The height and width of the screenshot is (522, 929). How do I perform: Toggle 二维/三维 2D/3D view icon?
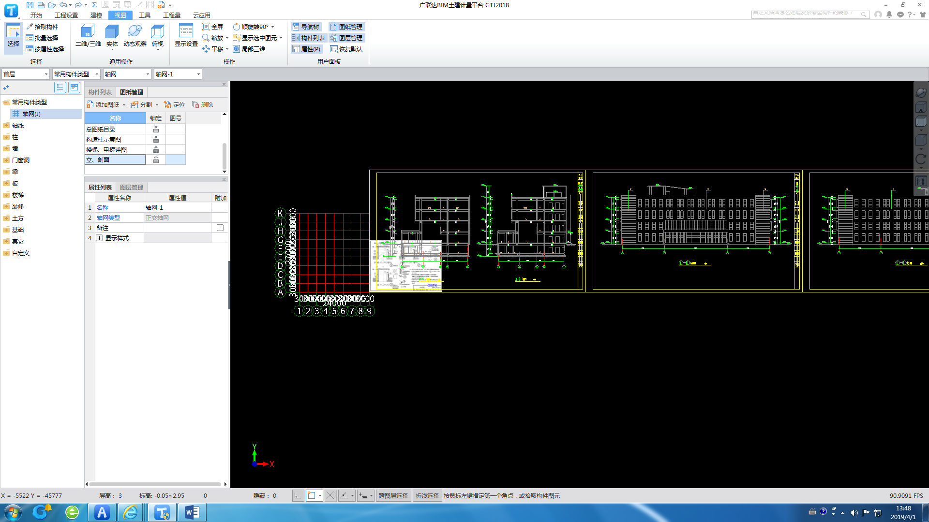click(88, 36)
